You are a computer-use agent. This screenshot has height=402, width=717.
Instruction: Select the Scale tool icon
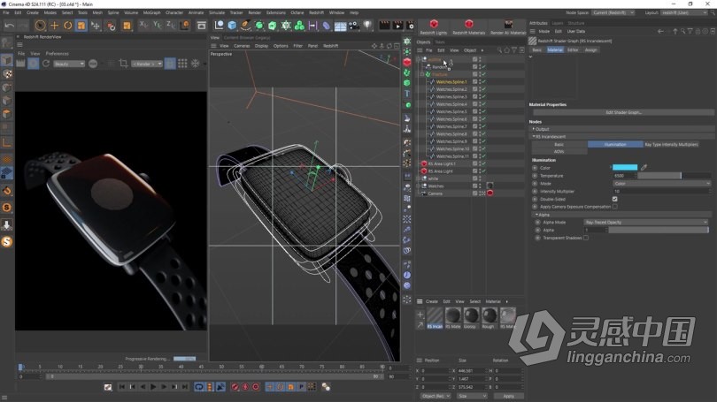(x=81, y=26)
